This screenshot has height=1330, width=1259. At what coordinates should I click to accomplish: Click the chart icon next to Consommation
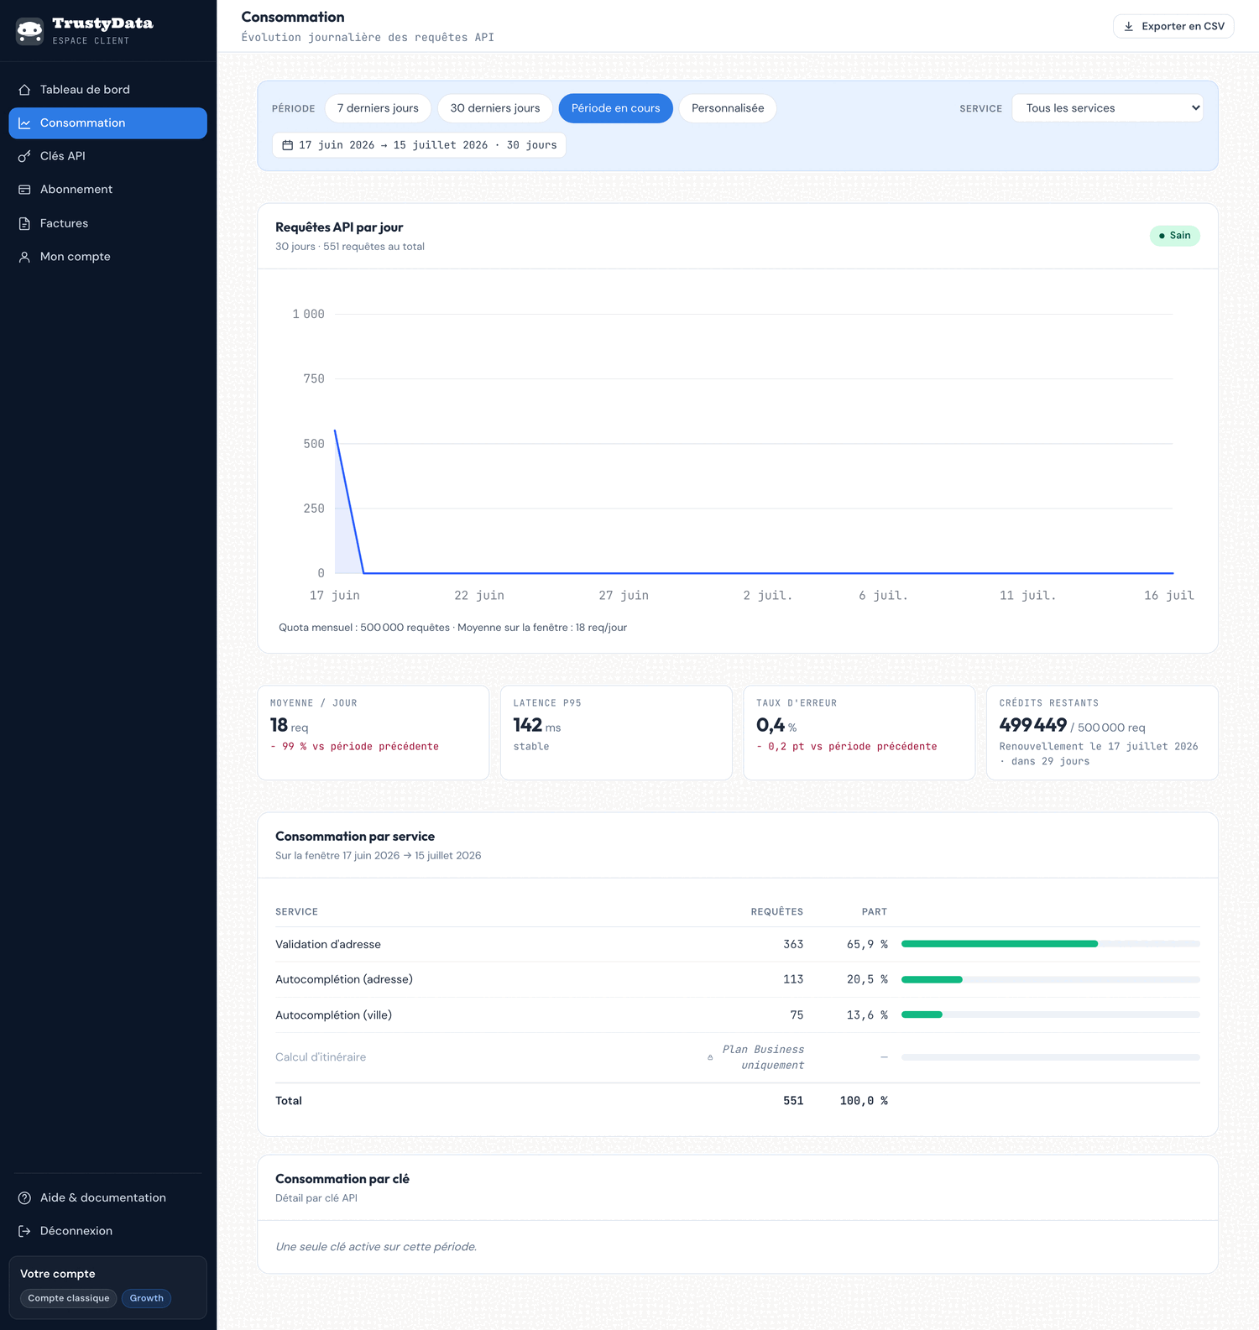coord(24,123)
